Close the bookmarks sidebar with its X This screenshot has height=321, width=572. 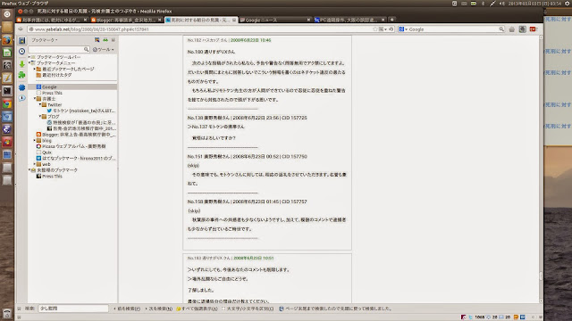coord(114,40)
